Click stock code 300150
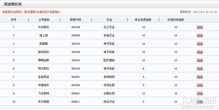 [76, 52]
